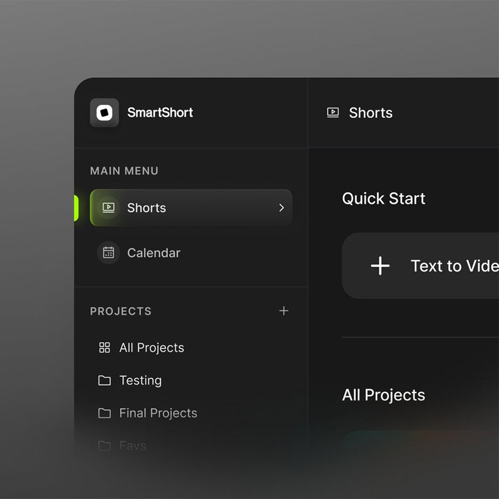Click the Final Projects folder icon

(104, 413)
